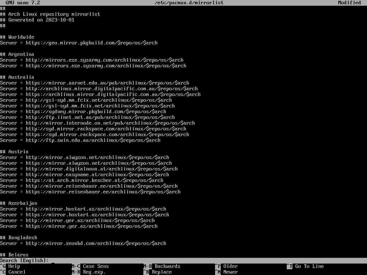Click the ^T Go To Line shortcut
This screenshot has width=367, height=275.
(x=305, y=266)
